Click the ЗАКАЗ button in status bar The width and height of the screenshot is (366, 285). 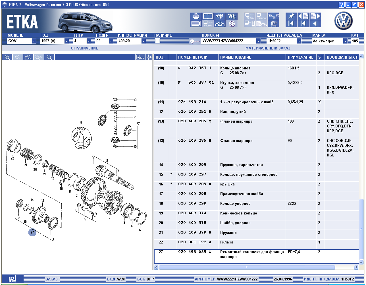coord(51,279)
